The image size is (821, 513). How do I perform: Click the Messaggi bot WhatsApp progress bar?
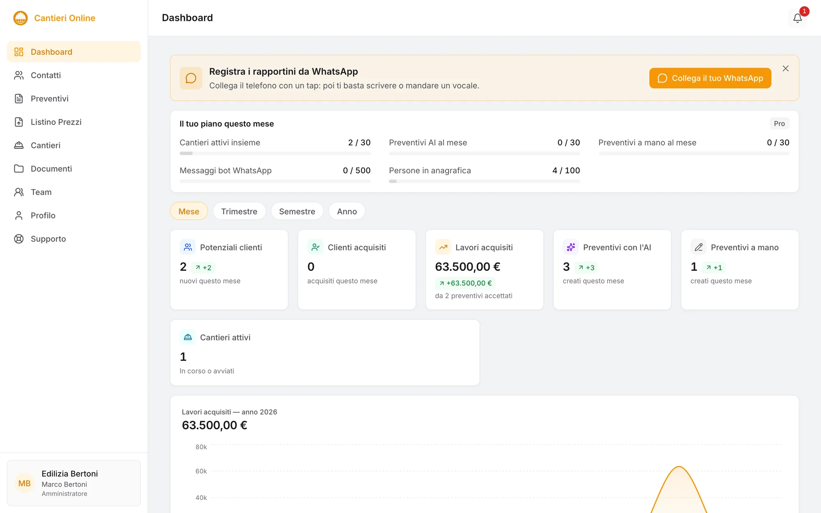[x=275, y=181]
